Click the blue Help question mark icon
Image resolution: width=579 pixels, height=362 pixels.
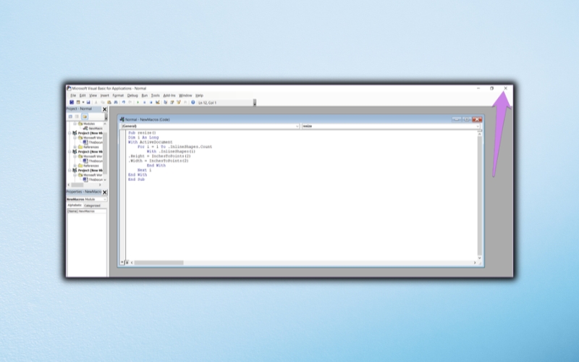click(x=193, y=102)
